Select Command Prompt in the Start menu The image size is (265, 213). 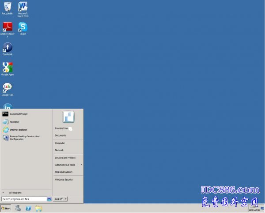point(19,114)
